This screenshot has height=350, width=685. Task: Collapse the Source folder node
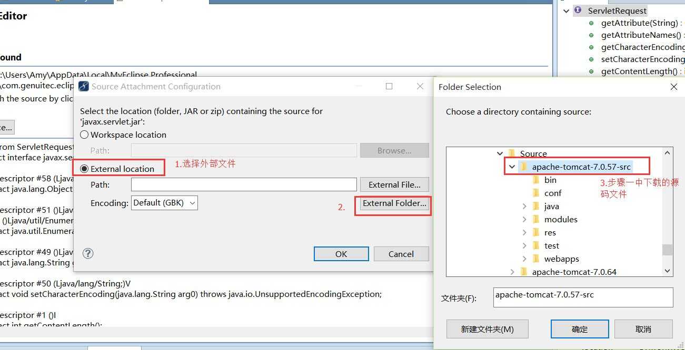pyautogui.click(x=500, y=153)
